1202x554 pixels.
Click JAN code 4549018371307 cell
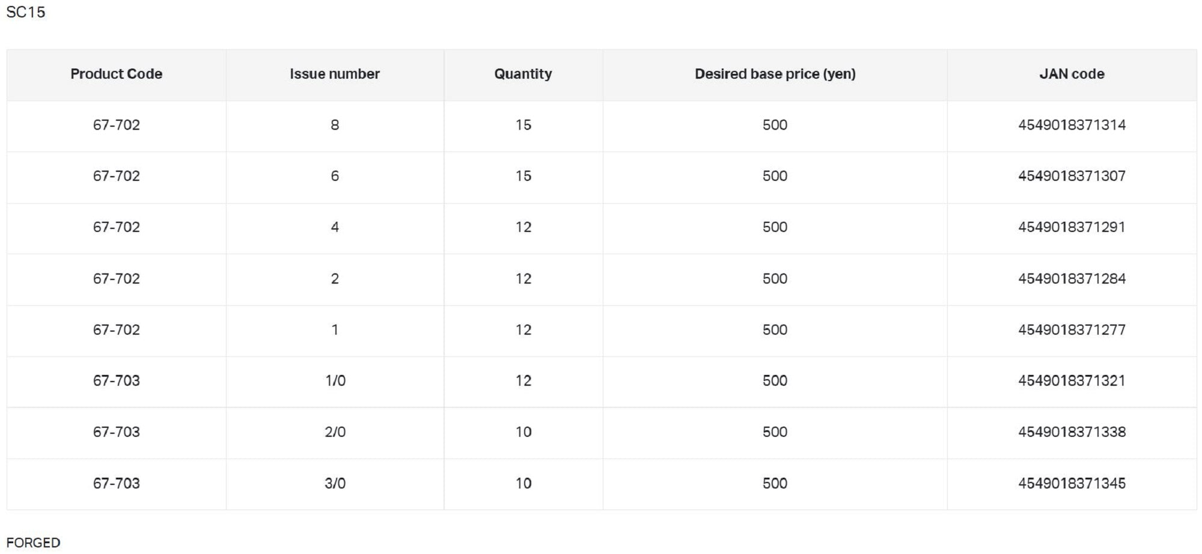tap(1072, 176)
